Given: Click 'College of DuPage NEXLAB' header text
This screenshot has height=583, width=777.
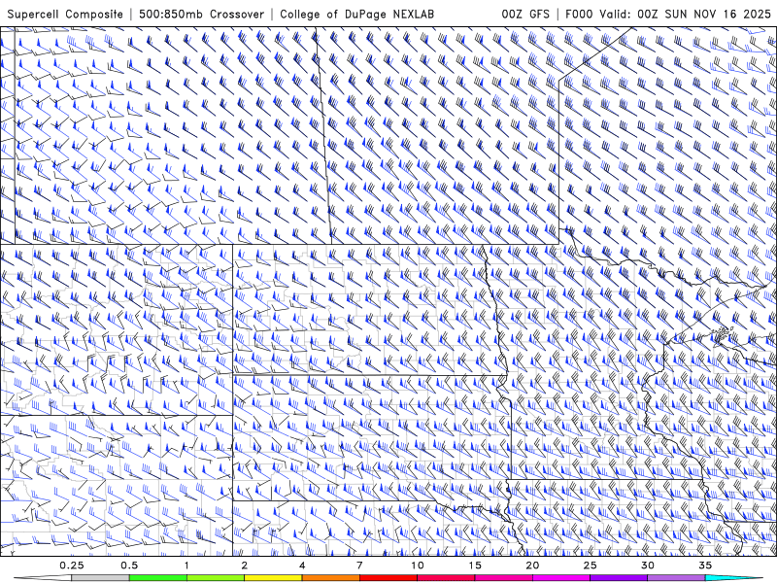Looking at the screenshot, I should tap(356, 14).
